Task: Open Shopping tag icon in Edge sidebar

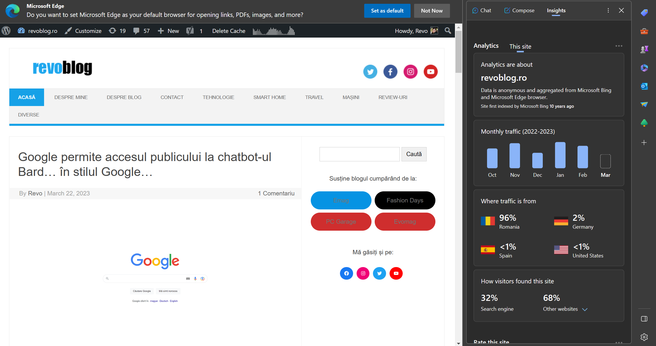Action: 644,13
